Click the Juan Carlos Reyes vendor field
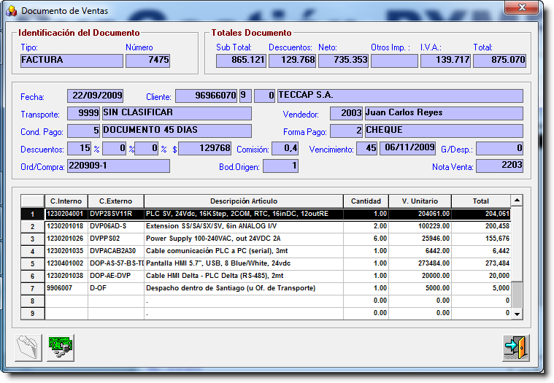Screen dimensions: 554x383 (444, 113)
